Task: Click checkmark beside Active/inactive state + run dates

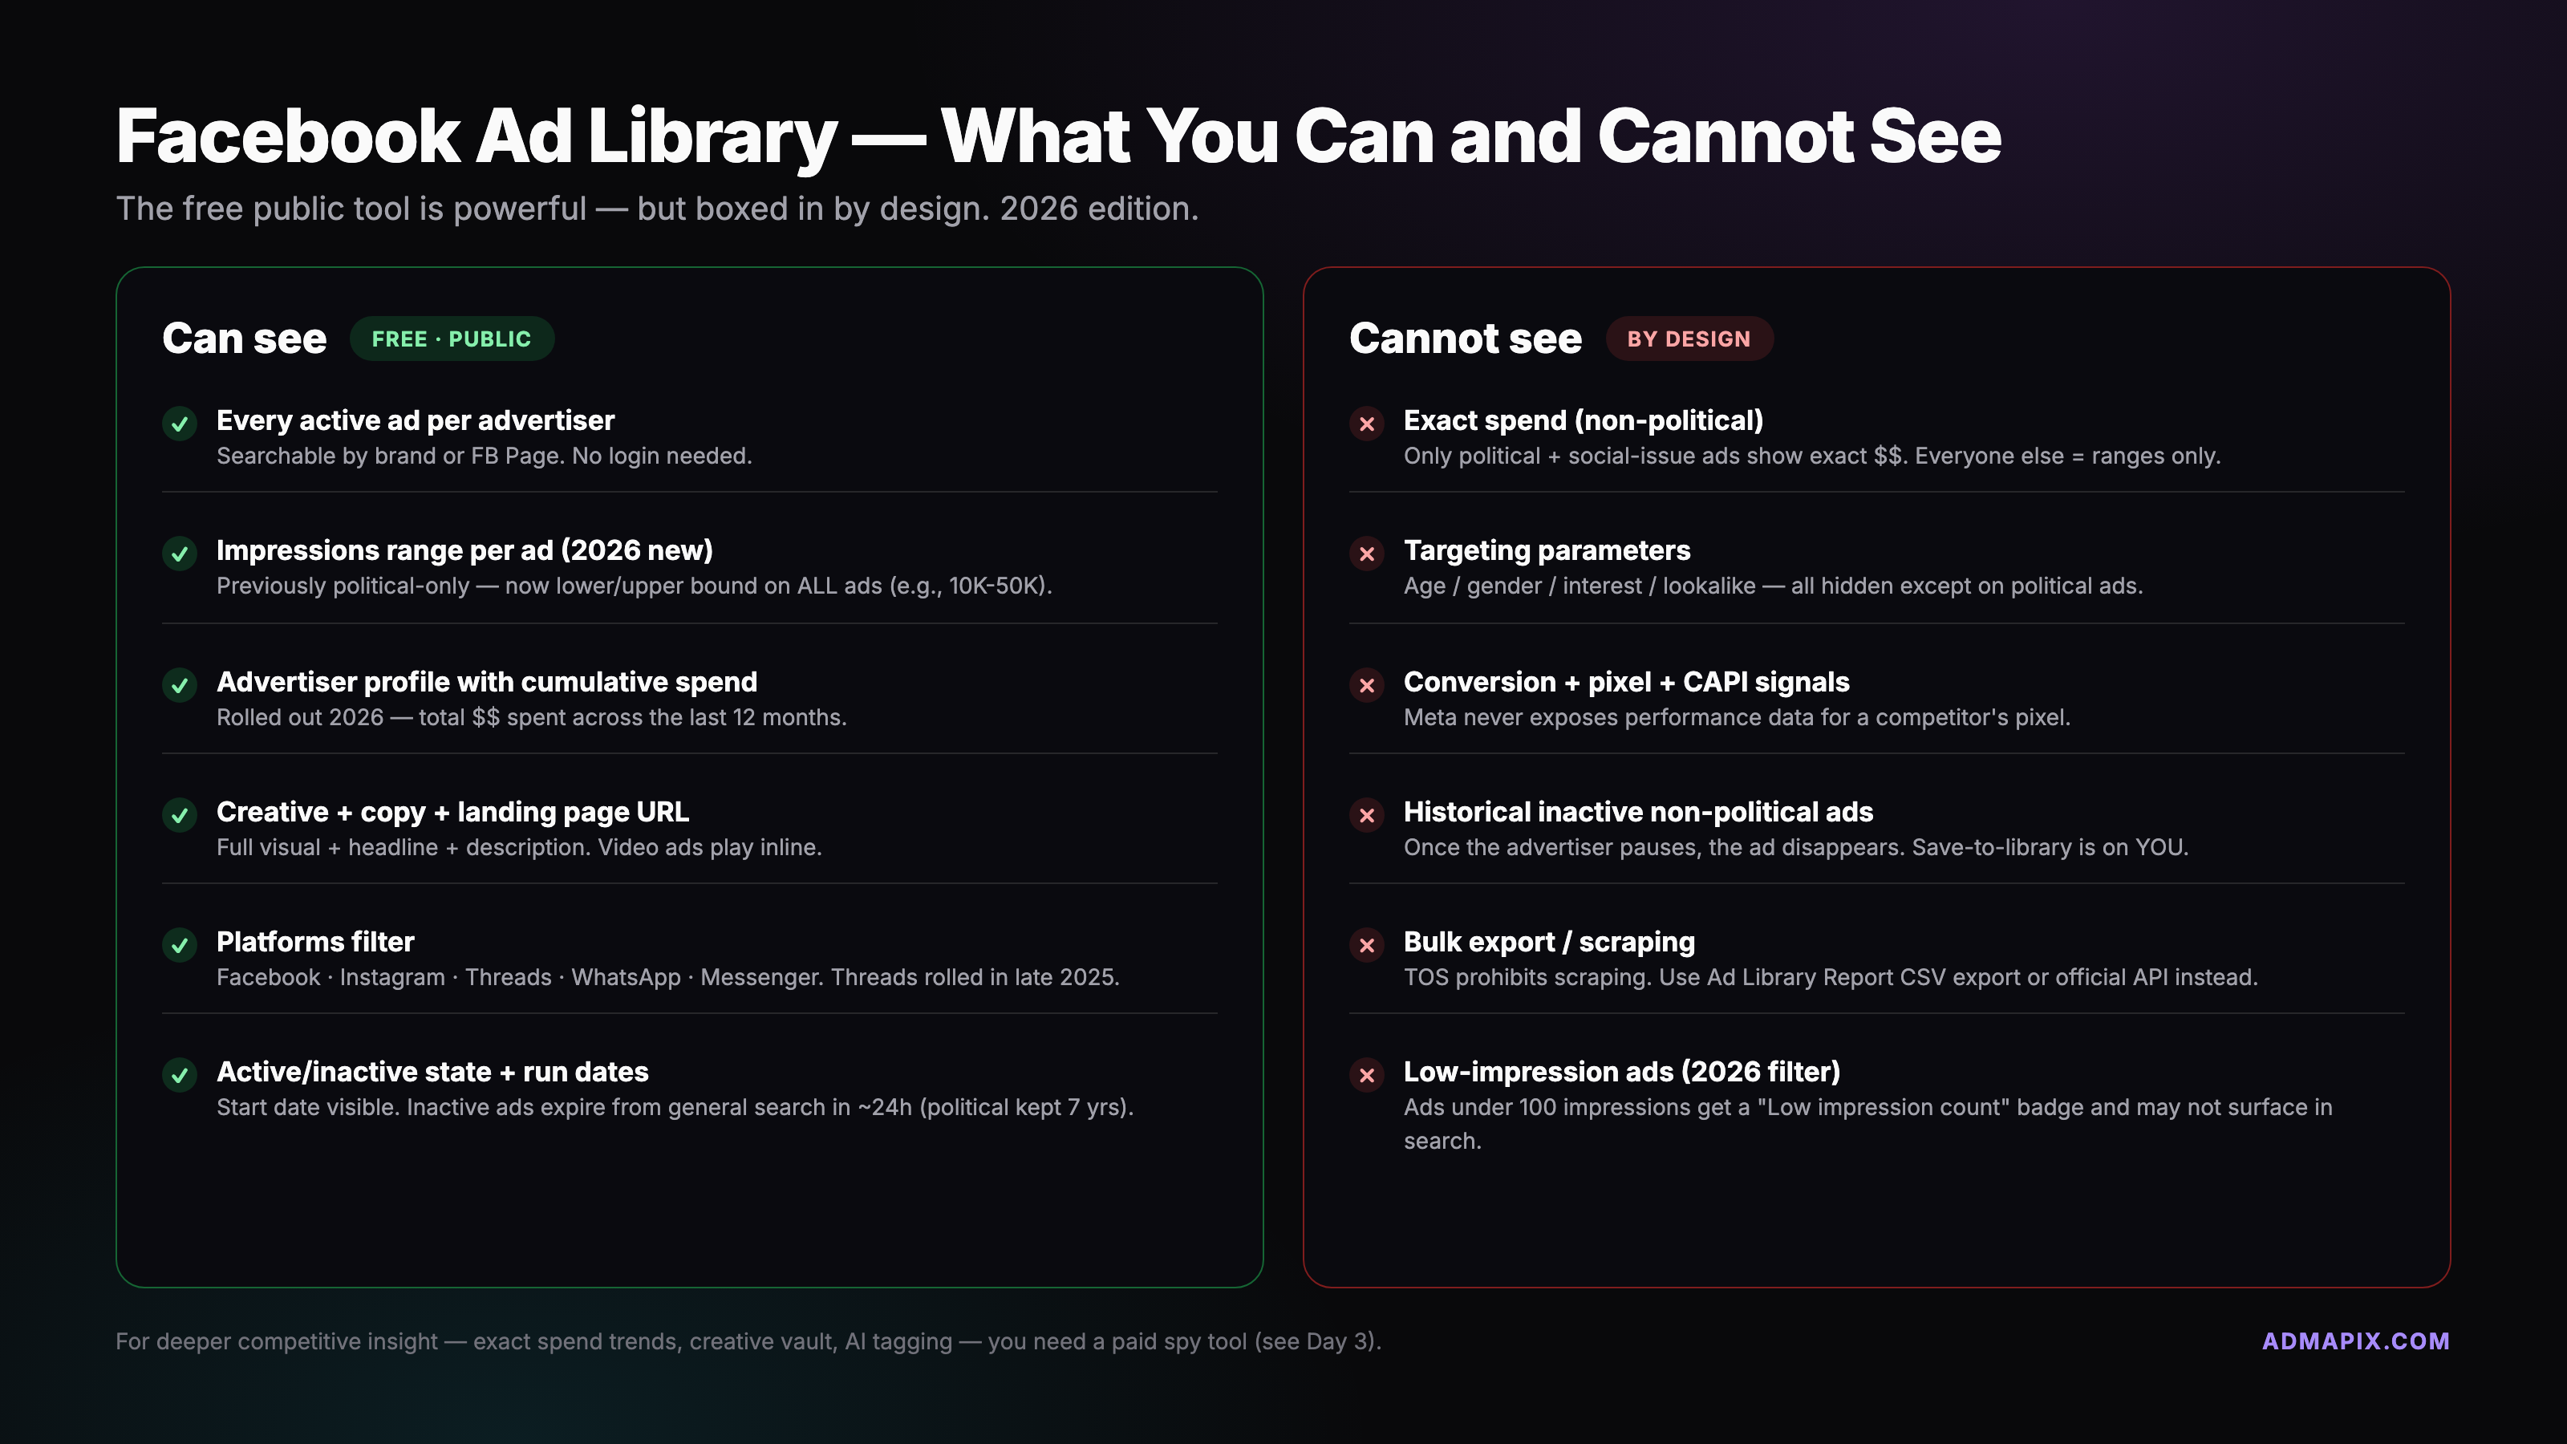Action: click(180, 1074)
